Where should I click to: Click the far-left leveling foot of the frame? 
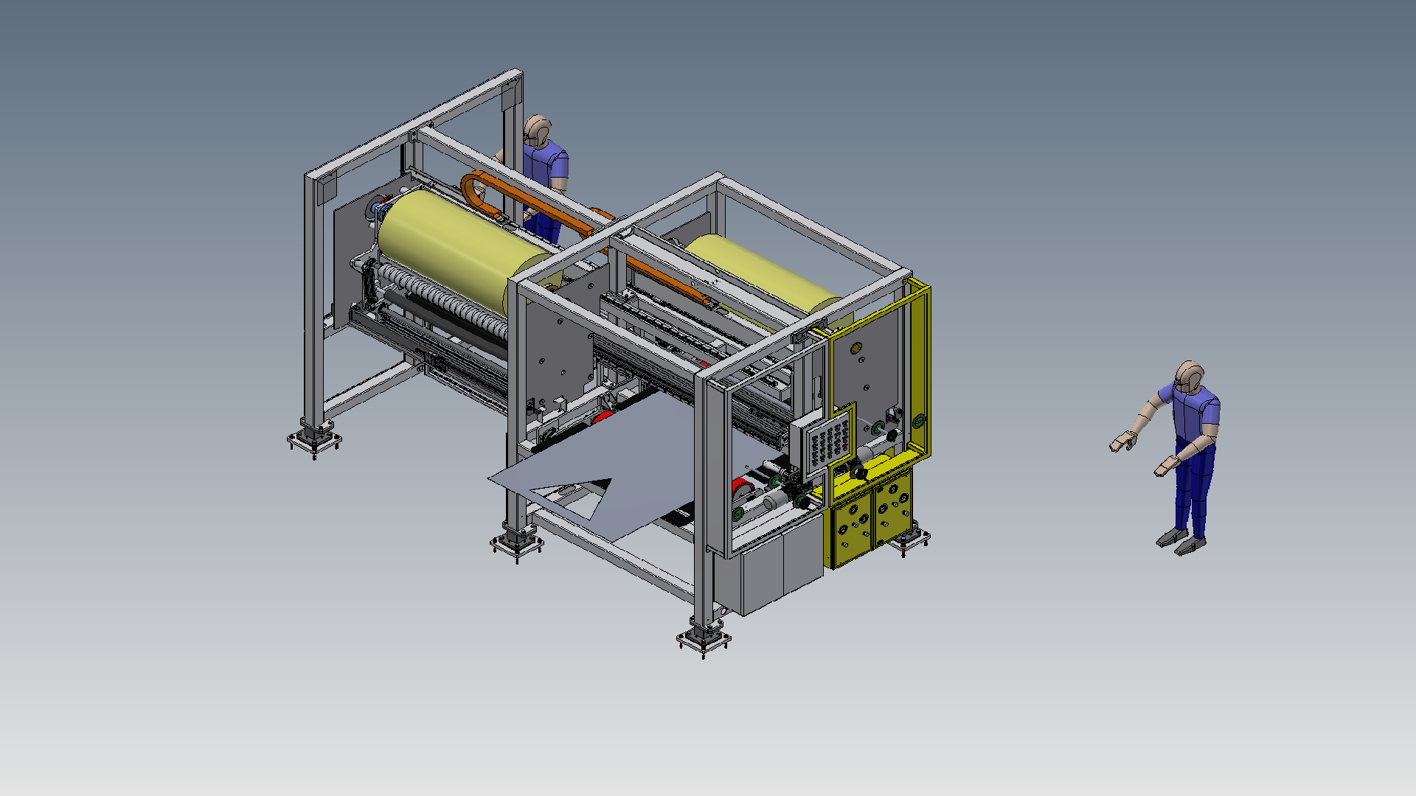click(314, 440)
